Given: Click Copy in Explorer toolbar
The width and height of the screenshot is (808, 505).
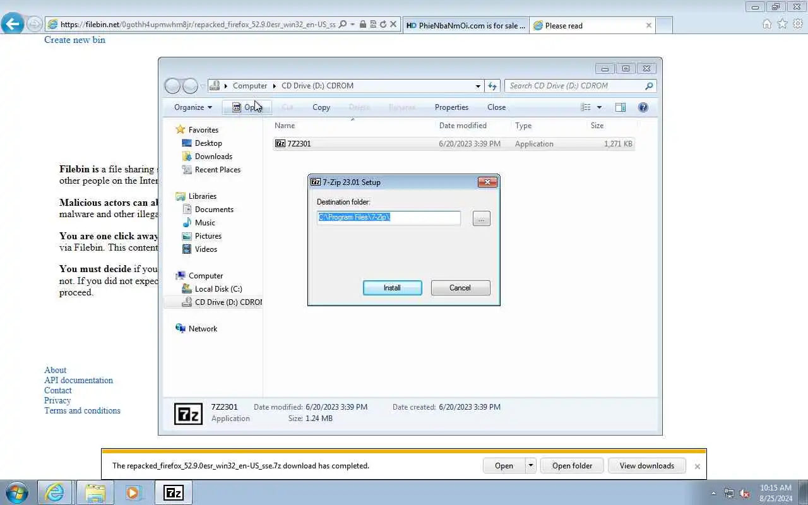Looking at the screenshot, I should click(321, 107).
